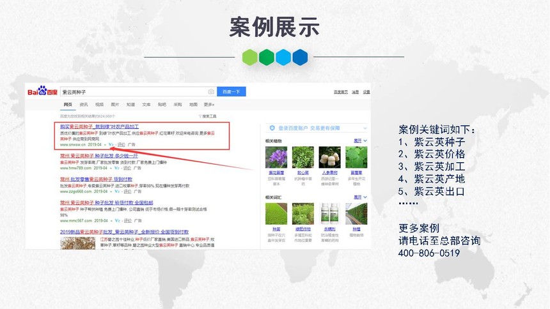Open camera image search in search box
The height and width of the screenshot is (309, 550).
pos(211,92)
